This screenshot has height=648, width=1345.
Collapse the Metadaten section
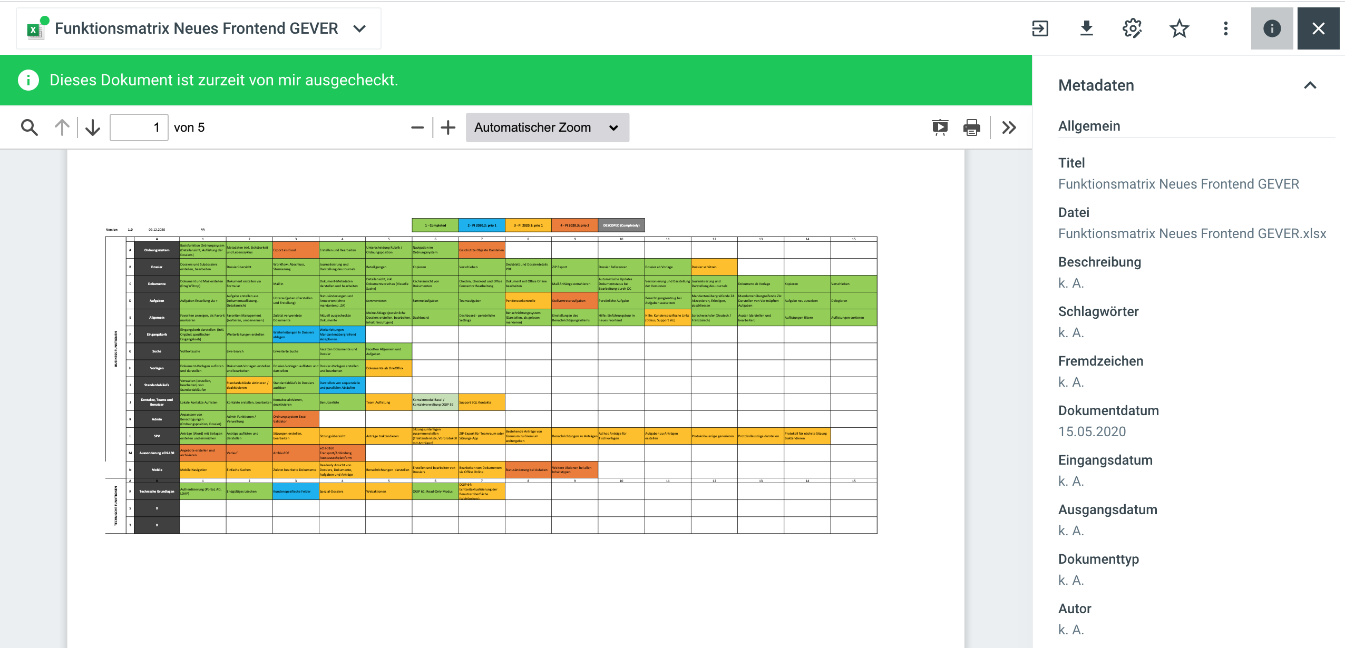pos(1310,85)
